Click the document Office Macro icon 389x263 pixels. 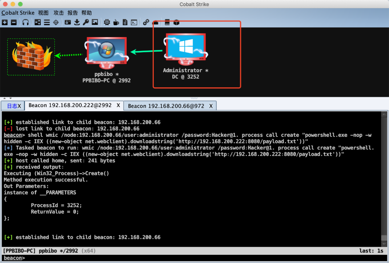point(125,23)
